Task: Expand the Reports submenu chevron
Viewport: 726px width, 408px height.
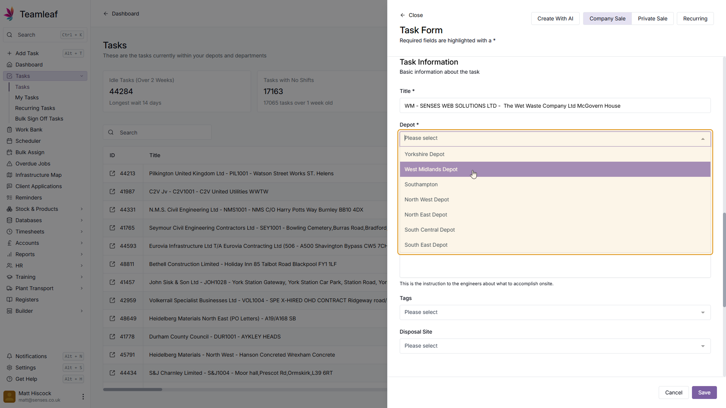Action: (x=82, y=254)
